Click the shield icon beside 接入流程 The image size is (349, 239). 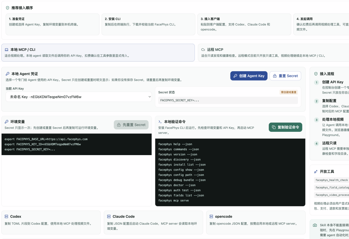pos(316,74)
